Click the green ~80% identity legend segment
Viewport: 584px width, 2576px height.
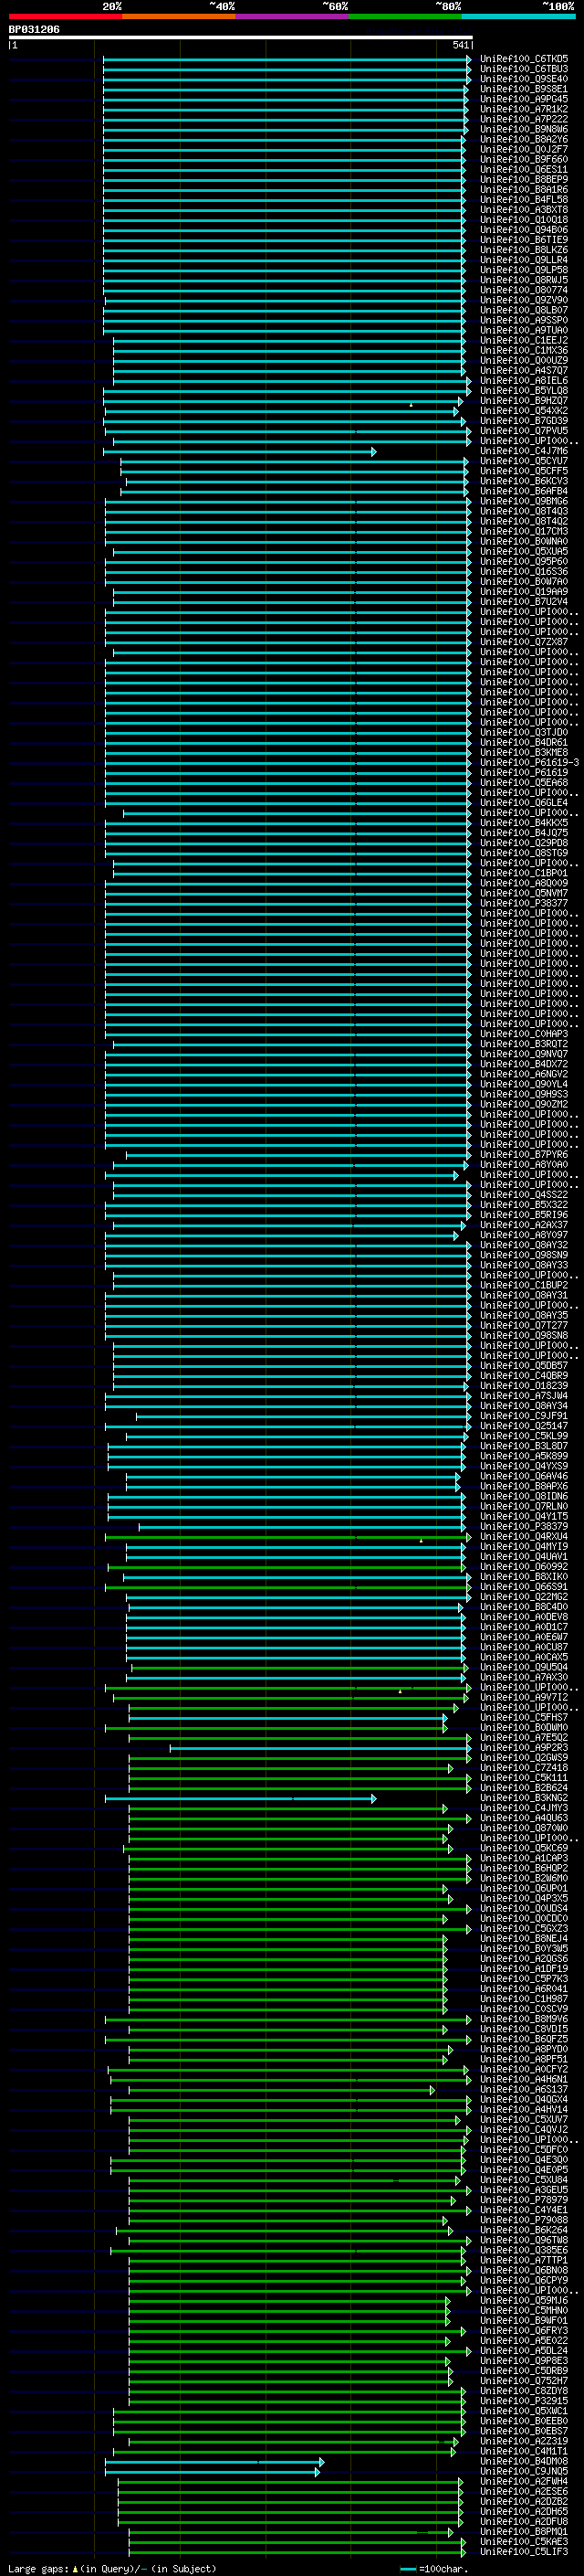coord(405,17)
